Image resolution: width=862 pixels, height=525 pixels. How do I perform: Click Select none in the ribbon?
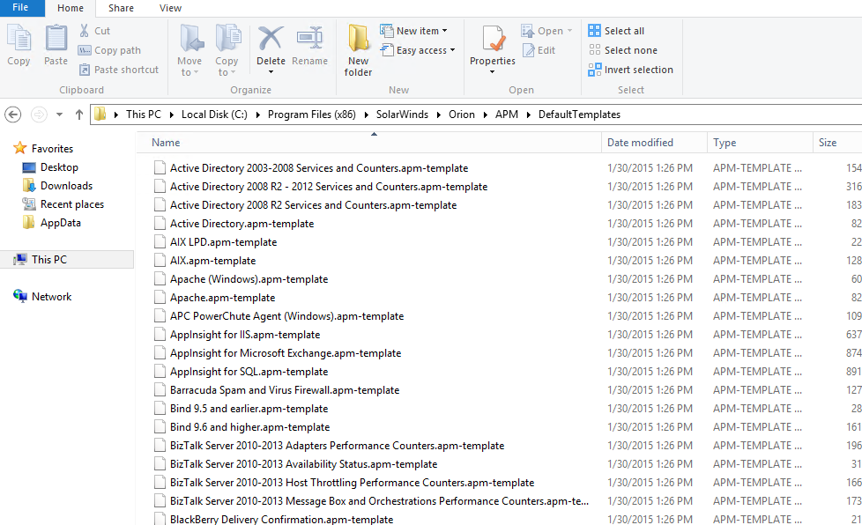coord(622,50)
